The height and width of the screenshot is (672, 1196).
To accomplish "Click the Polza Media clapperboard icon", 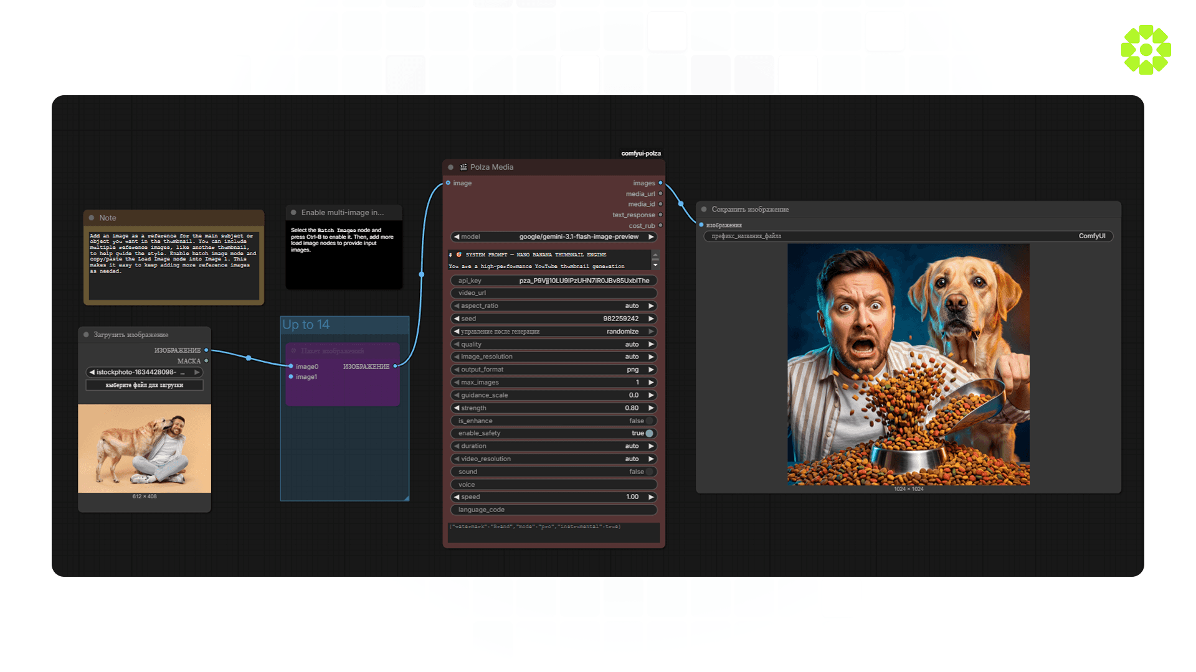I will coord(463,167).
